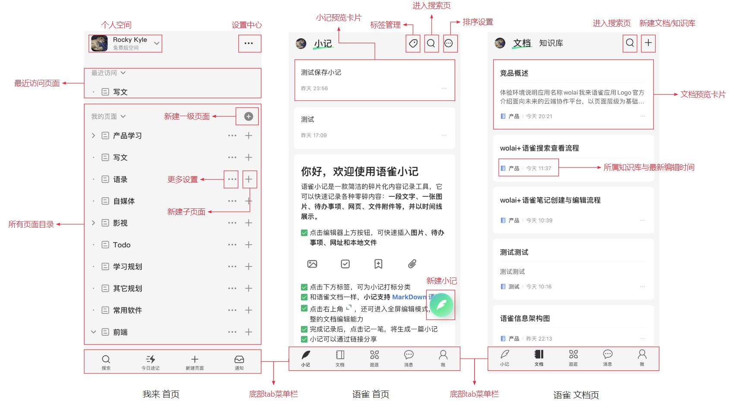Open the wolai+语雀搜索查看流程 document
The image size is (732, 407).
pos(574,159)
